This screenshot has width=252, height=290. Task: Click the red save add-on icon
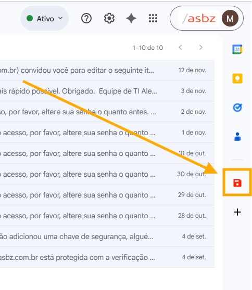click(x=237, y=183)
